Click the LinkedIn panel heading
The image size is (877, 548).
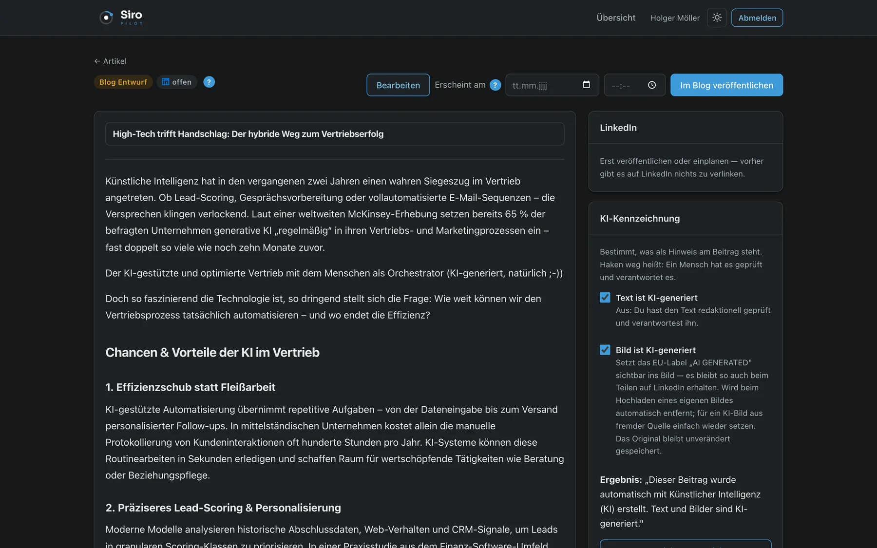click(x=618, y=128)
